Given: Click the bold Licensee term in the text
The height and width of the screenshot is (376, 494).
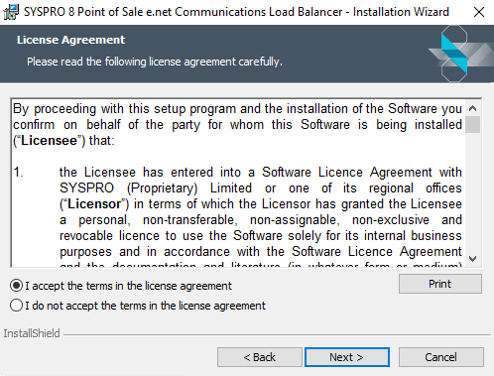Looking at the screenshot, I should pos(49,141).
